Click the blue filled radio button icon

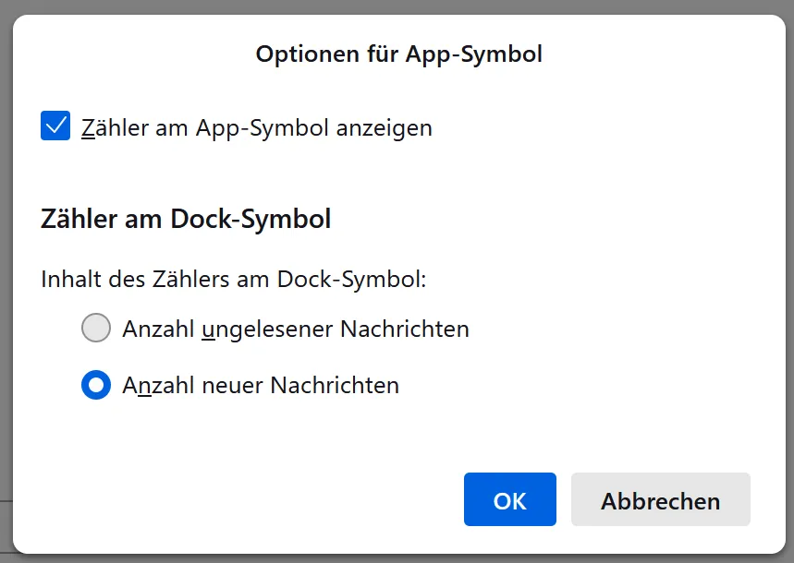click(96, 385)
